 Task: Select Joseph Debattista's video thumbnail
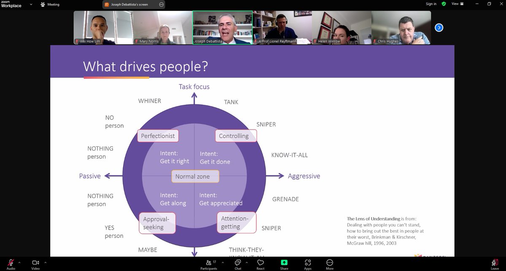223,28
